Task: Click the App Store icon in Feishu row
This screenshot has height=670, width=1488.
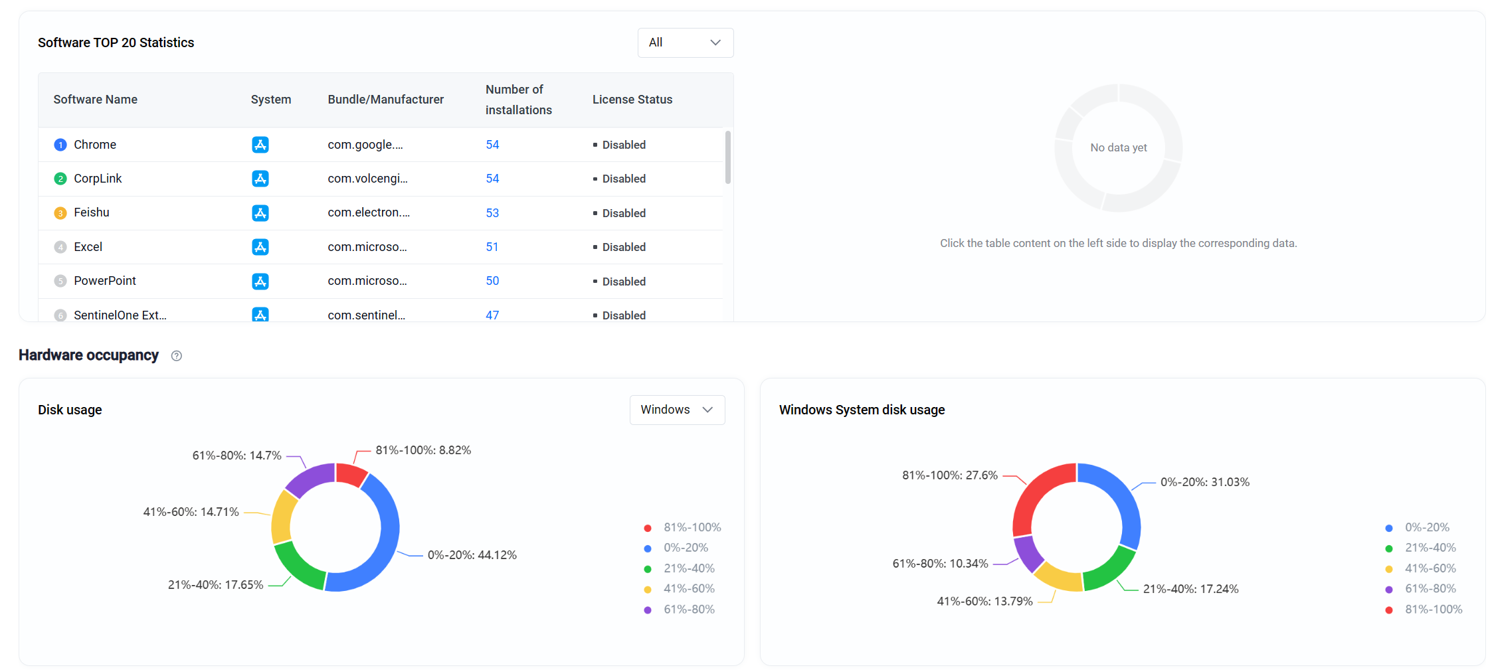Action: click(260, 213)
